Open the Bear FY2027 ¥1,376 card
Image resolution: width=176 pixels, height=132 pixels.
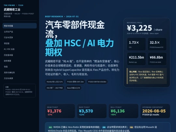tap(60, 111)
